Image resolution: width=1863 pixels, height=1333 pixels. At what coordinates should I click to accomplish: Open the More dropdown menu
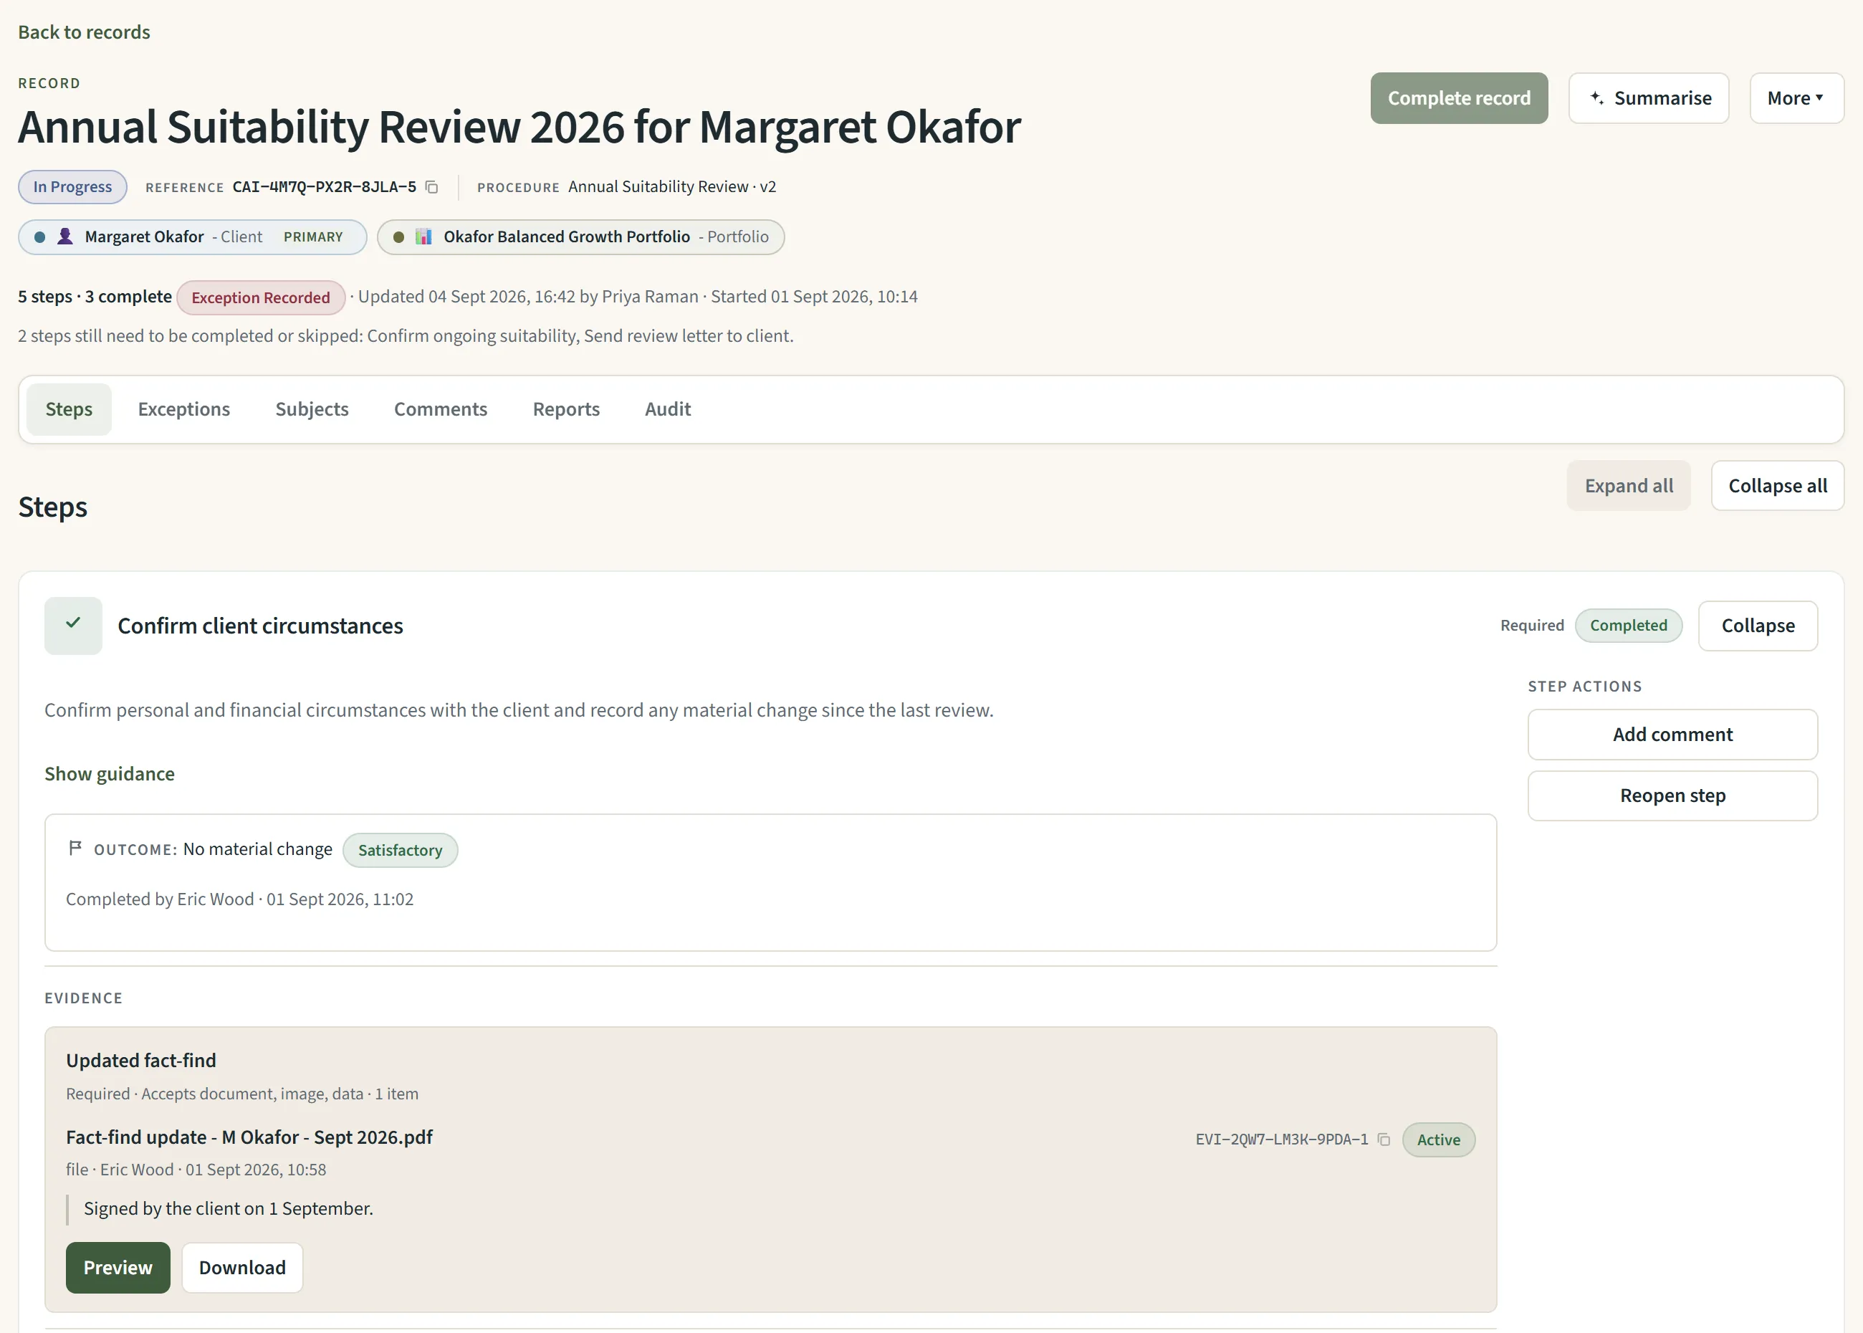point(1796,97)
